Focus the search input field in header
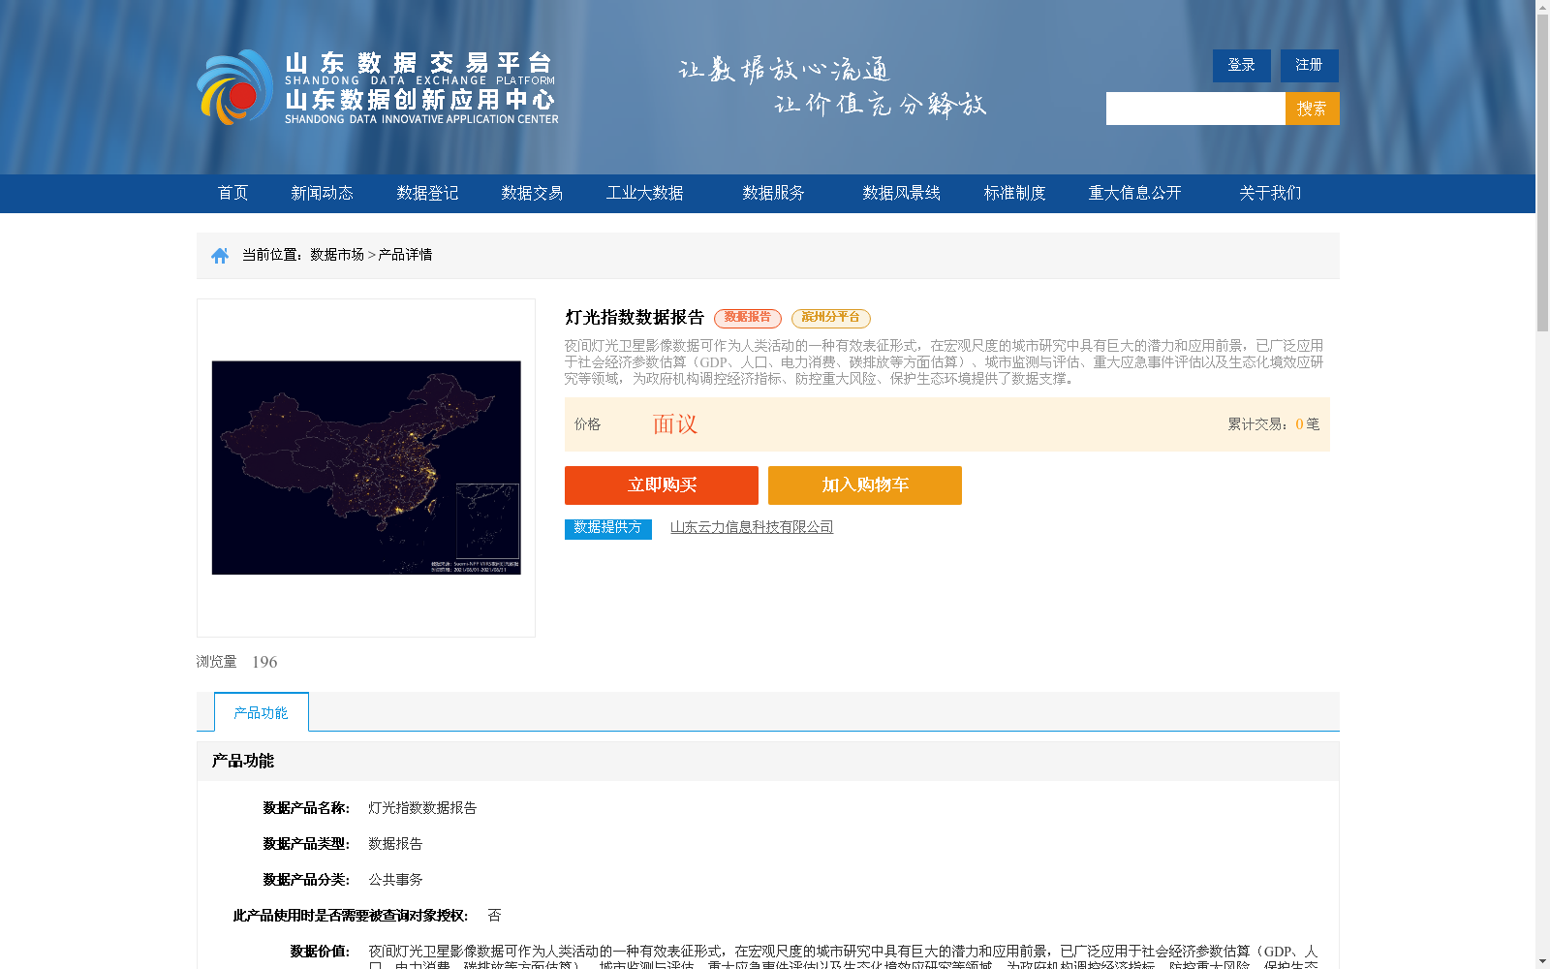This screenshot has width=1550, height=969. 1195,109
